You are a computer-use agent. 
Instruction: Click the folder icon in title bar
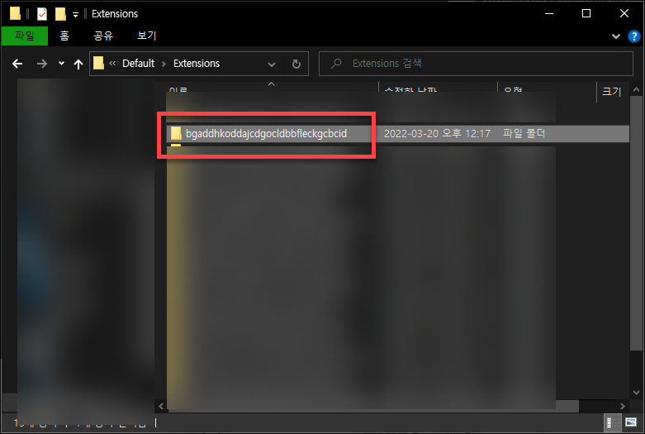coord(15,13)
